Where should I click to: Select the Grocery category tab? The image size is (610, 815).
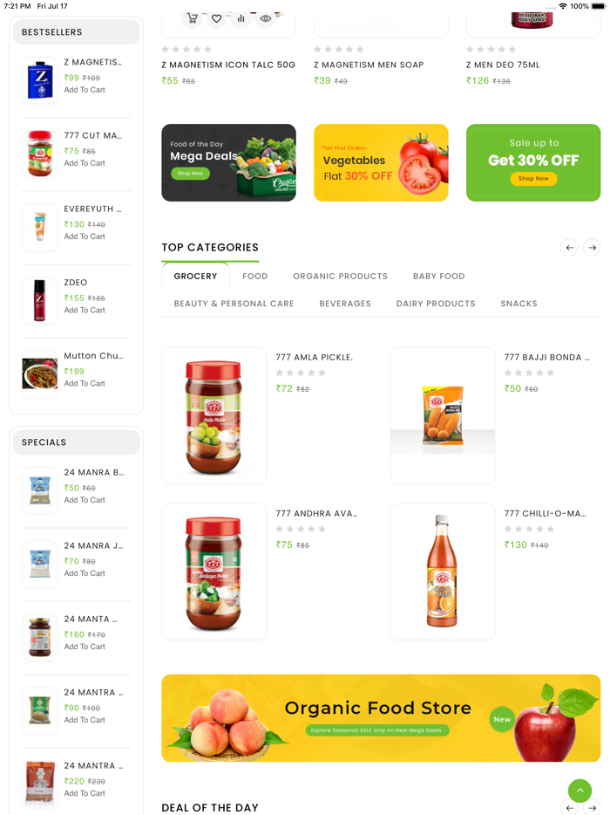coord(195,276)
